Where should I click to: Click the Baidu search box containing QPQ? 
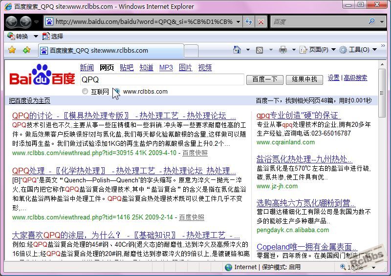(162, 79)
